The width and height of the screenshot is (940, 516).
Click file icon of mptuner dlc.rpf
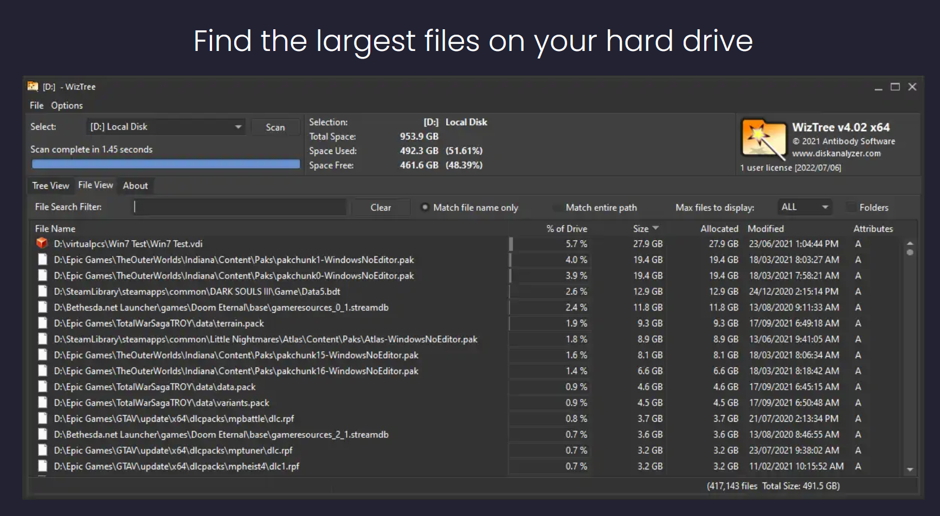[x=42, y=450]
